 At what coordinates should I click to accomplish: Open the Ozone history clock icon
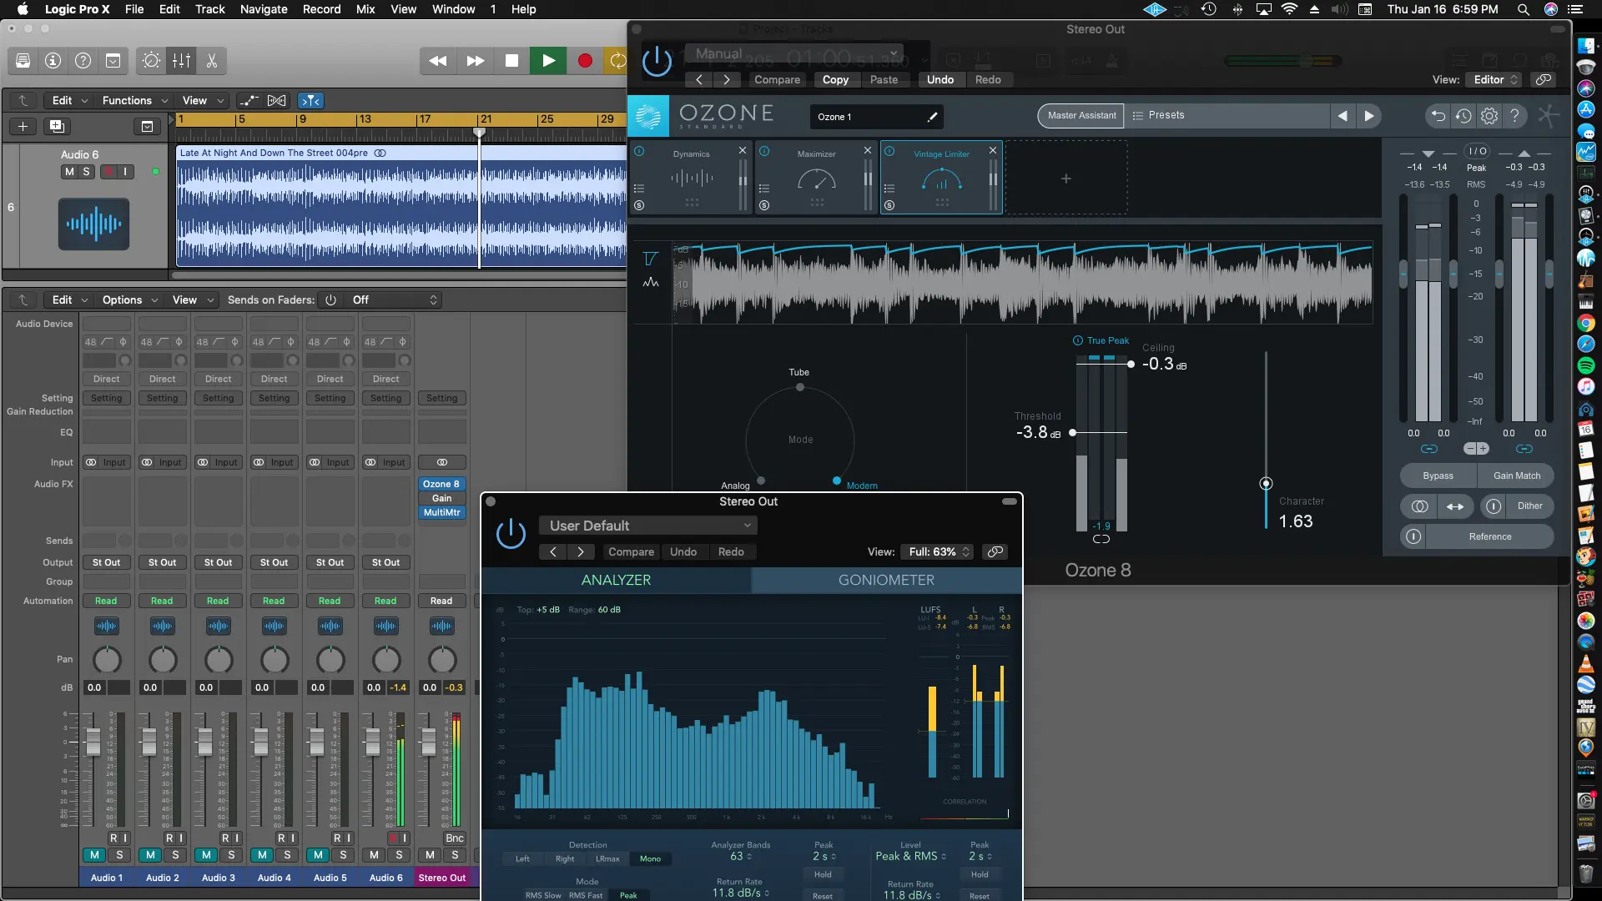click(x=1463, y=116)
